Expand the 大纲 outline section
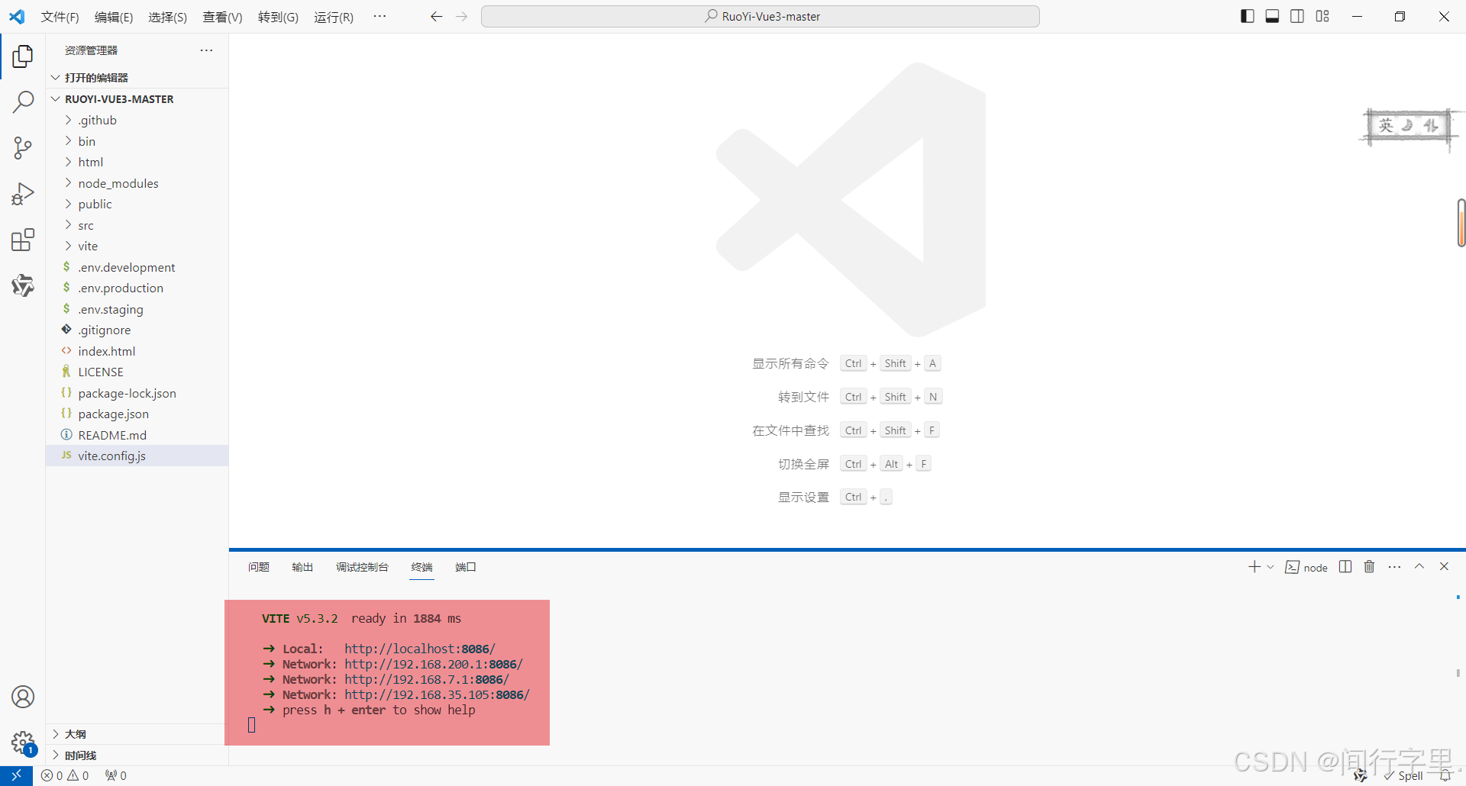This screenshot has height=786, width=1466. [x=137, y=734]
